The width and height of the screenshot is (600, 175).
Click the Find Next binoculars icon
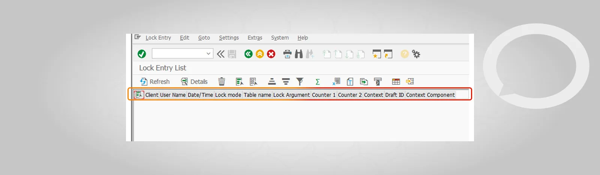[x=310, y=54]
